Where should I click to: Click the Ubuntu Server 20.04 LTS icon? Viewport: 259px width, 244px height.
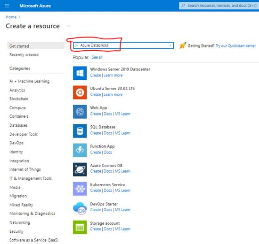point(80,92)
